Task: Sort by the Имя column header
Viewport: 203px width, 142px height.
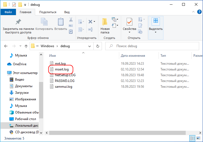Action: 52,56
